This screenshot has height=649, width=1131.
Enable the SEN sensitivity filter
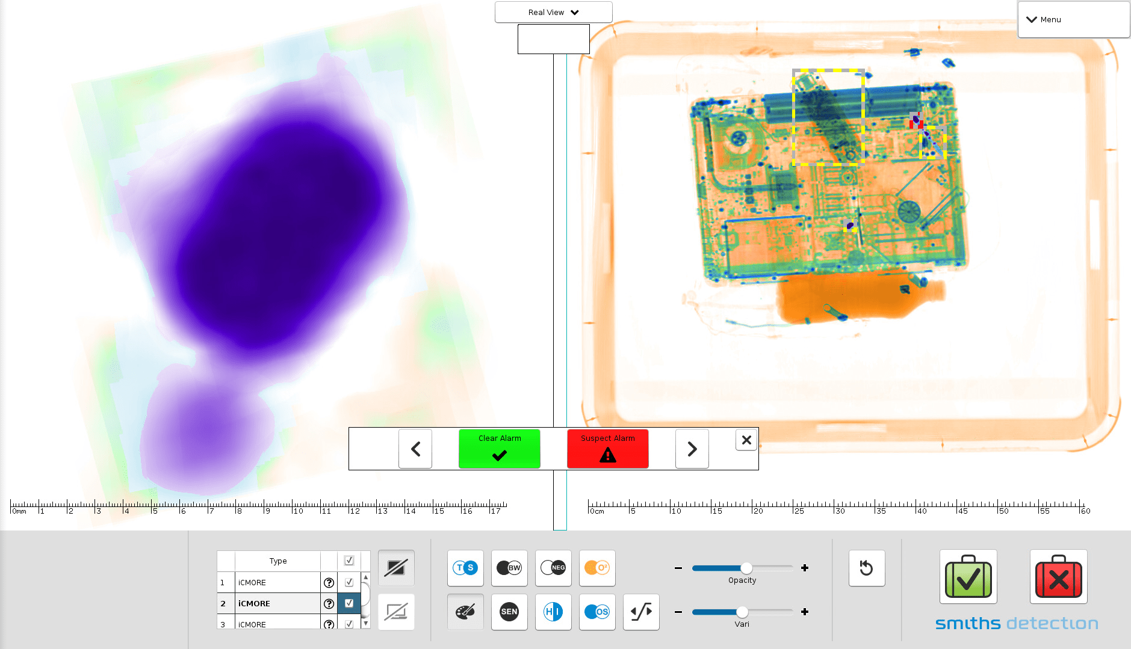[x=509, y=612]
